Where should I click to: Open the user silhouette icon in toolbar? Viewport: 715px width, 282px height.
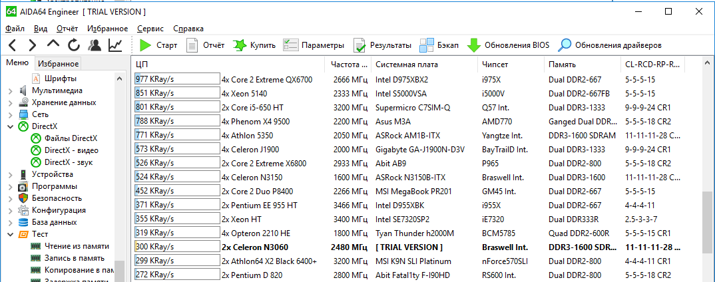pyautogui.click(x=95, y=45)
